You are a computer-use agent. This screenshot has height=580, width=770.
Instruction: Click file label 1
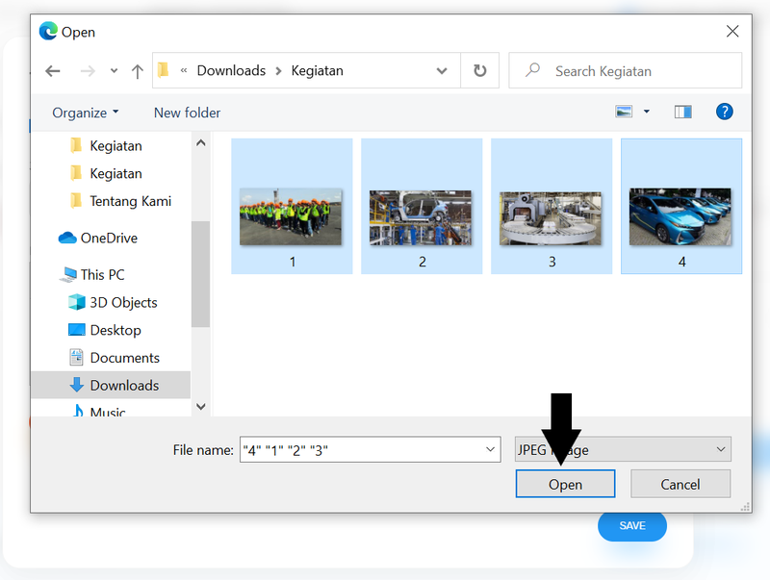[x=293, y=262]
